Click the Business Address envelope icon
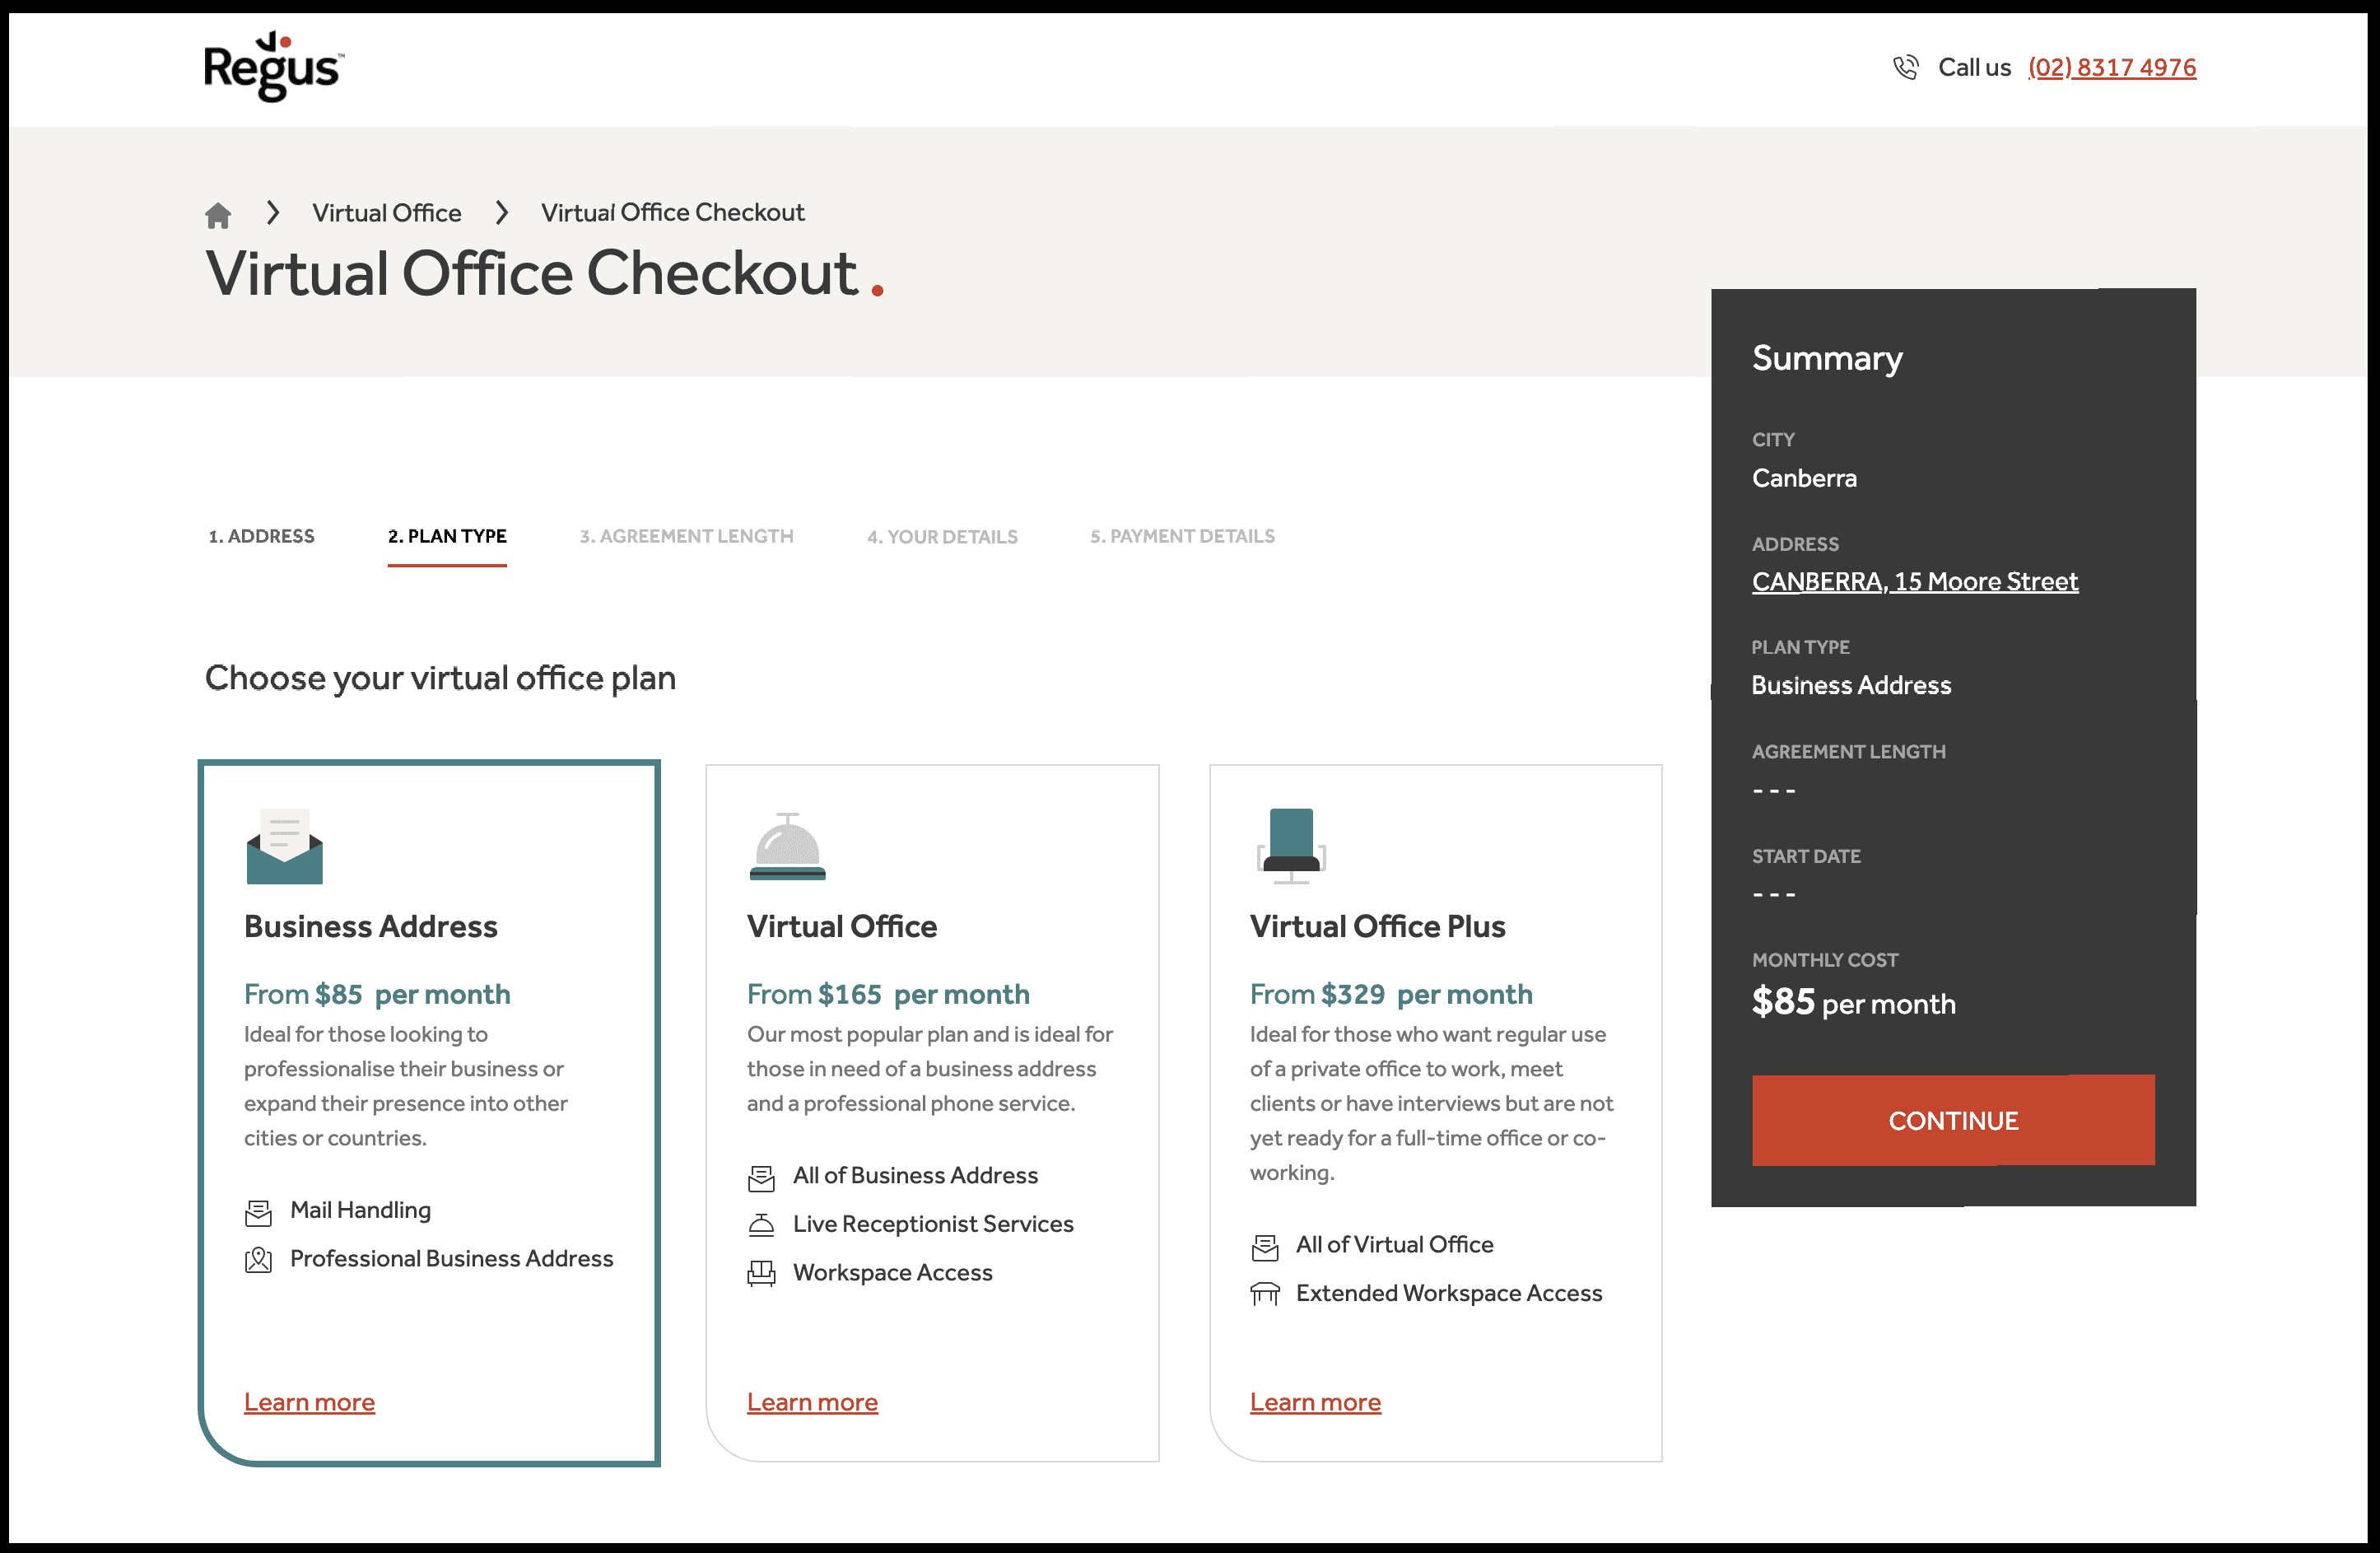This screenshot has width=2380, height=1553. 285,846
